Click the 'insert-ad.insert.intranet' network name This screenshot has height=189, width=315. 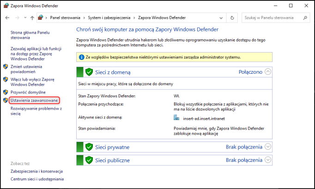point(204,118)
